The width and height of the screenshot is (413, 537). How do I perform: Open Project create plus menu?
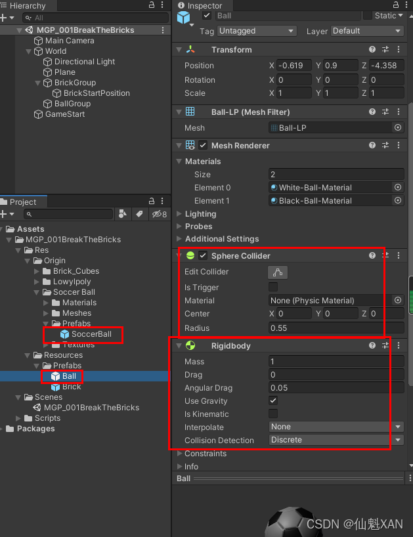pos(7,214)
